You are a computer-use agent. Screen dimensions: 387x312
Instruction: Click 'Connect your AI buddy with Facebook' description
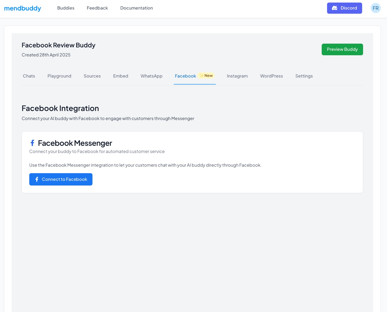point(108,119)
